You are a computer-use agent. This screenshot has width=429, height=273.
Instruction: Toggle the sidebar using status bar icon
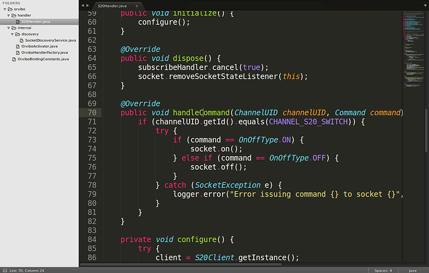(x=4, y=270)
